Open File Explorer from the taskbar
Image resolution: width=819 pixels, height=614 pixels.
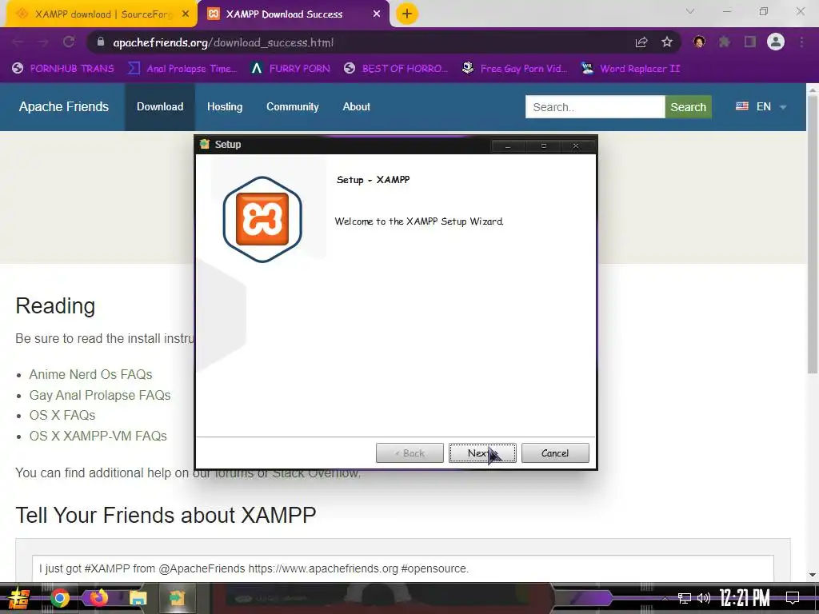tap(138, 598)
